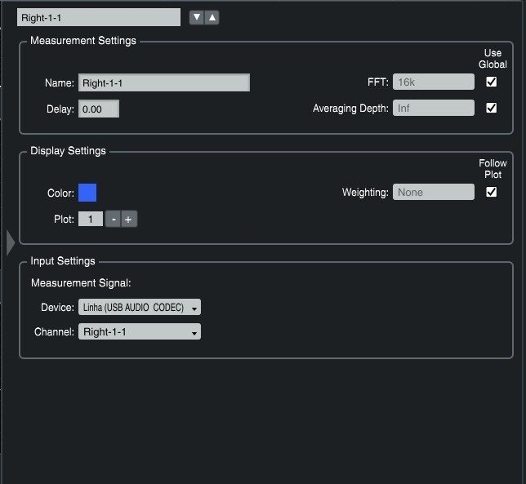This screenshot has width=526, height=484.
Task: Open the Weighting selector showing None
Action: (433, 193)
